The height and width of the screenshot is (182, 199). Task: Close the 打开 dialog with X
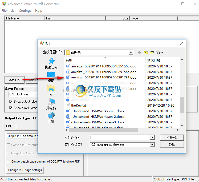[x=182, y=43]
